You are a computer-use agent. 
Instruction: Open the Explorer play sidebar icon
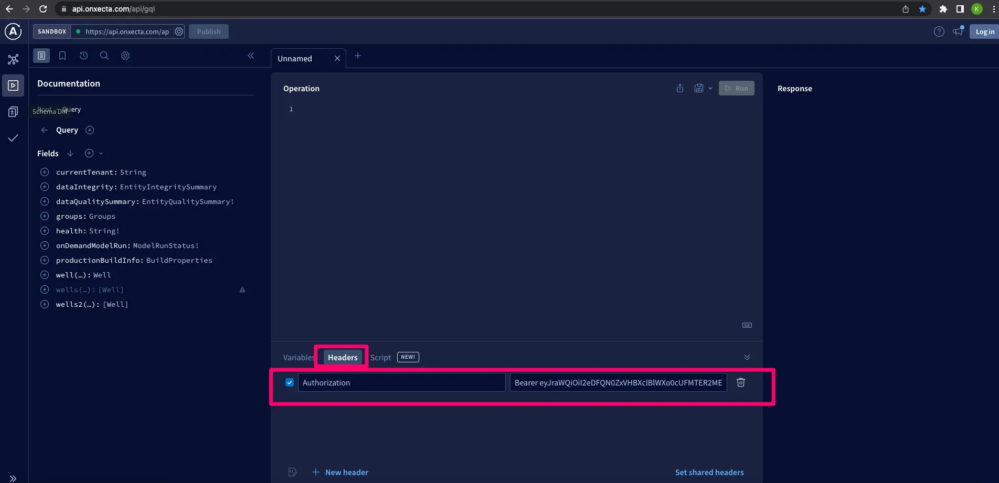click(13, 85)
